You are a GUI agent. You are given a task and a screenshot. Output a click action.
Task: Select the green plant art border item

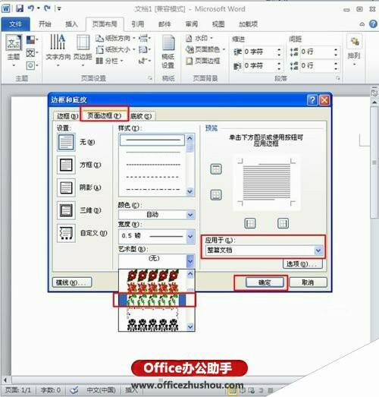tap(152, 300)
